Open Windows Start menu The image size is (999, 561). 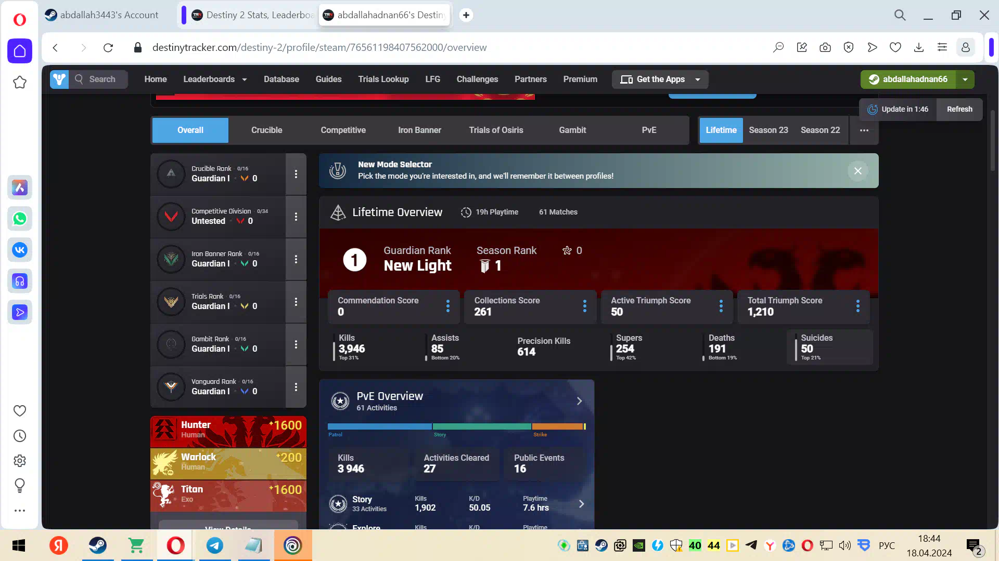click(19, 545)
